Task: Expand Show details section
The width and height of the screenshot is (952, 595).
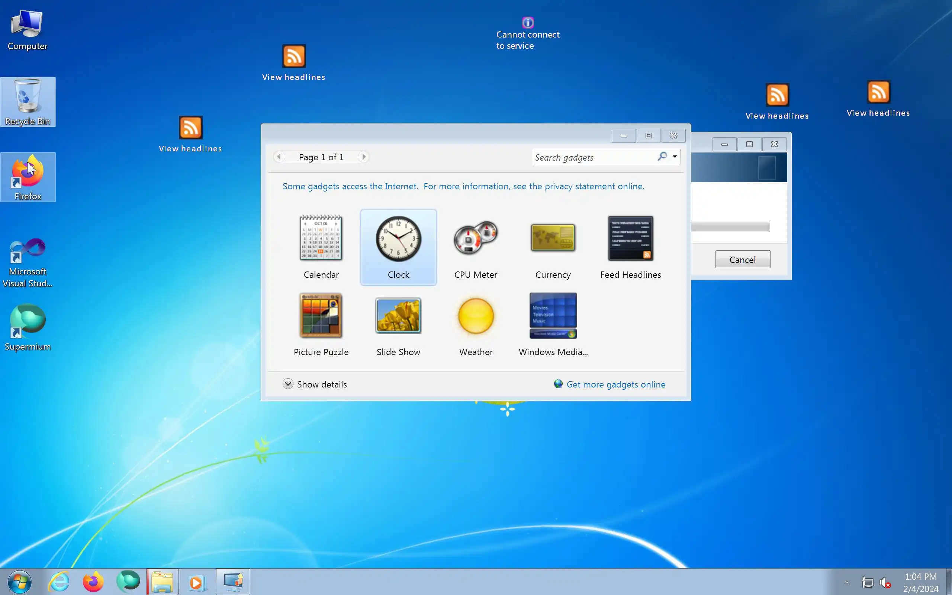Action: [287, 384]
